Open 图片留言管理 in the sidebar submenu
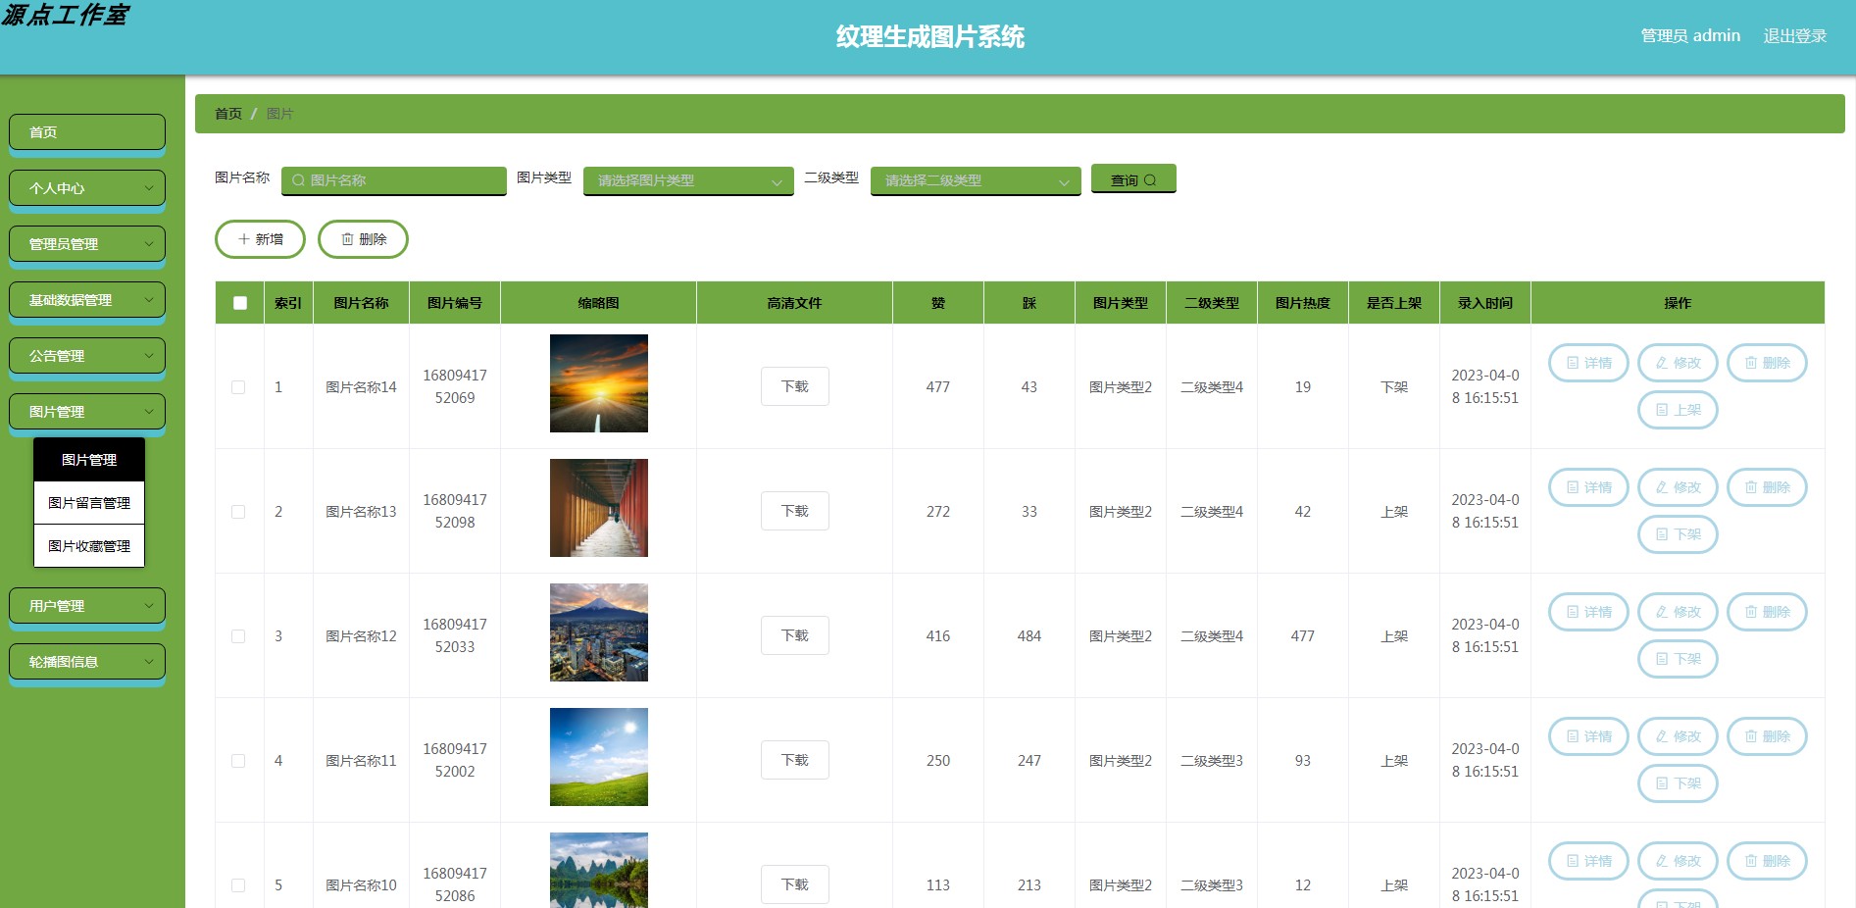 click(x=88, y=502)
